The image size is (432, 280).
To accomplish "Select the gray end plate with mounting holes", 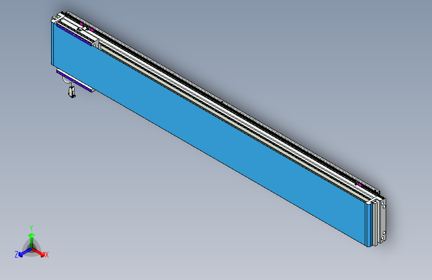I will (x=383, y=221).
